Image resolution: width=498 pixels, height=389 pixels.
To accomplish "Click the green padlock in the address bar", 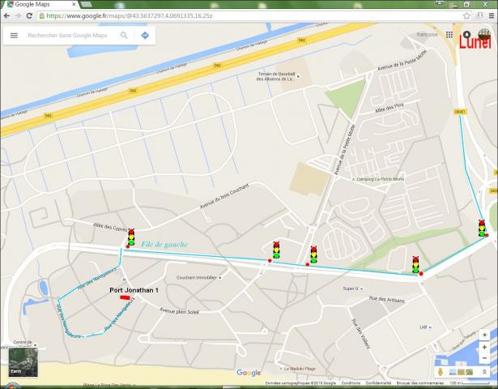I will (x=41, y=15).
